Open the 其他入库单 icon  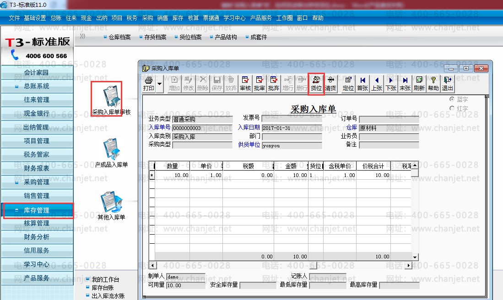point(111,206)
